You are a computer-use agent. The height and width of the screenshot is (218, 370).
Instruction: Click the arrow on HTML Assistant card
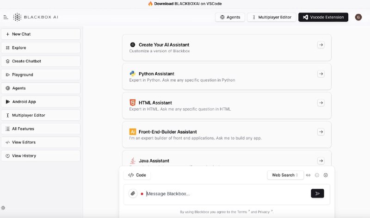(x=321, y=103)
